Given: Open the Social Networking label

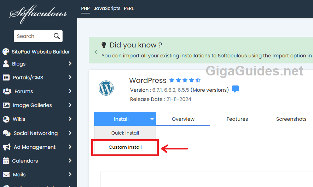Looking at the screenshot, I should (36, 133).
